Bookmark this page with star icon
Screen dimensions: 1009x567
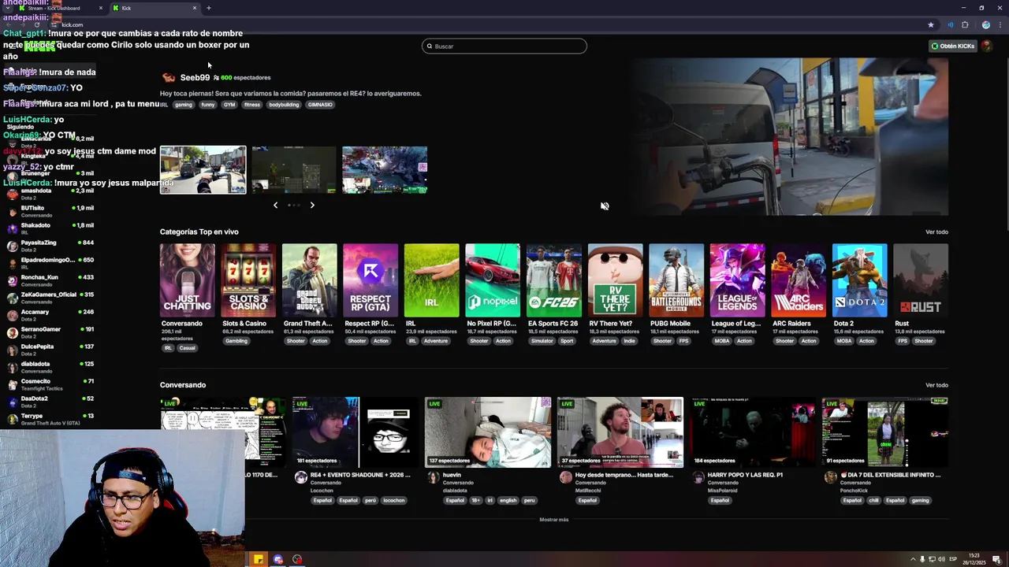point(931,24)
